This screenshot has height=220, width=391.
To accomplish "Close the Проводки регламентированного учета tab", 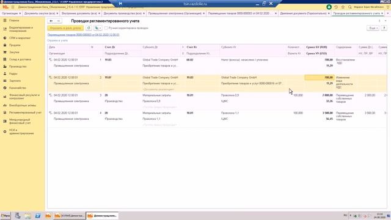I will pos(382,13).
